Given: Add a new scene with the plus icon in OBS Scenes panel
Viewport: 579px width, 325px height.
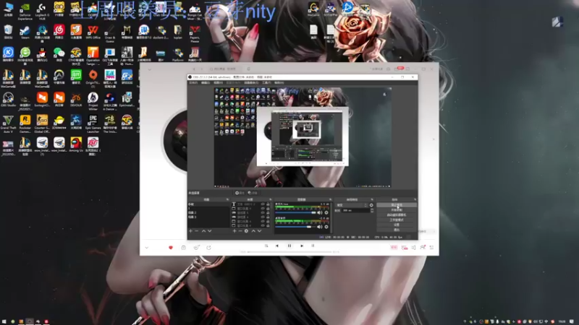Looking at the screenshot, I should point(190,231).
